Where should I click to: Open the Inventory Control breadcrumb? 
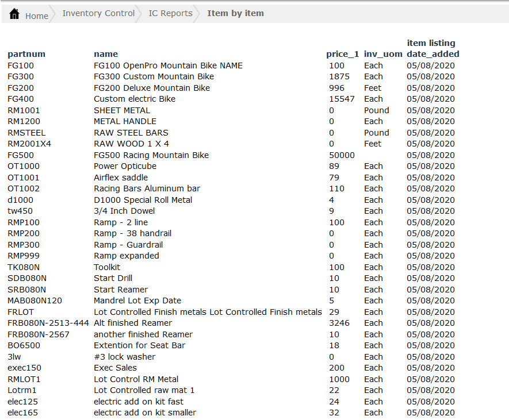[98, 13]
